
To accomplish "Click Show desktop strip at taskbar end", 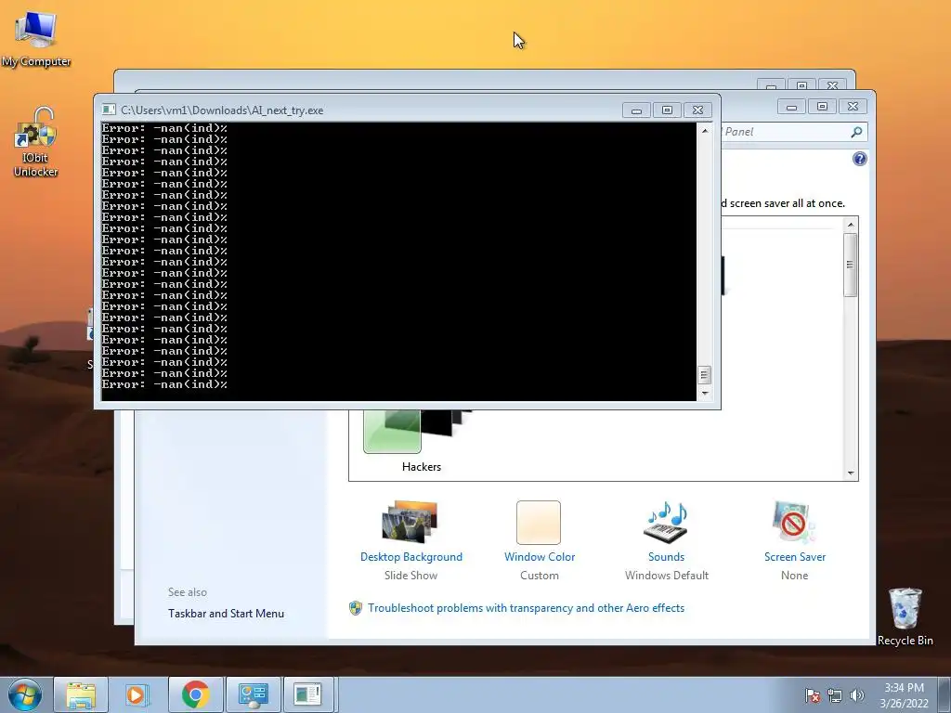I will pyautogui.click(x=944, y=694).
